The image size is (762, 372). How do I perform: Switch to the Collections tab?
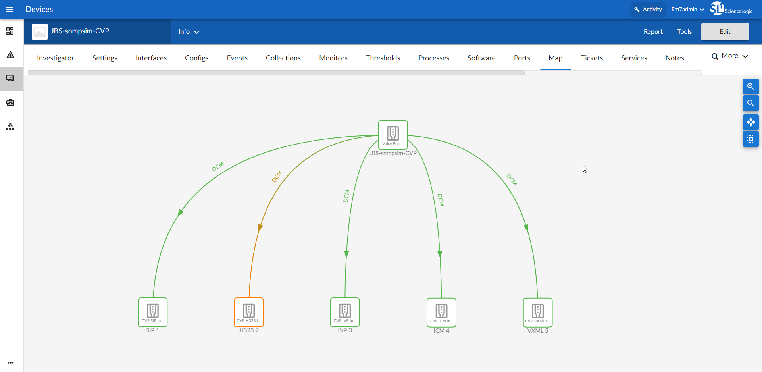[x=283, y=58]
